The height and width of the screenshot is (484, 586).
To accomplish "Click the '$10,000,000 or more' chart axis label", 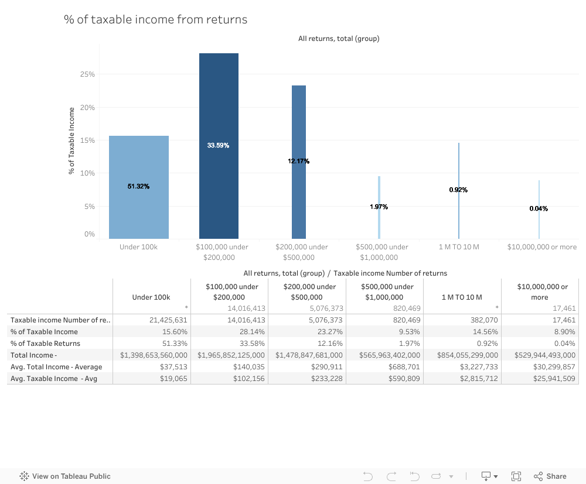I will [542, 246].
